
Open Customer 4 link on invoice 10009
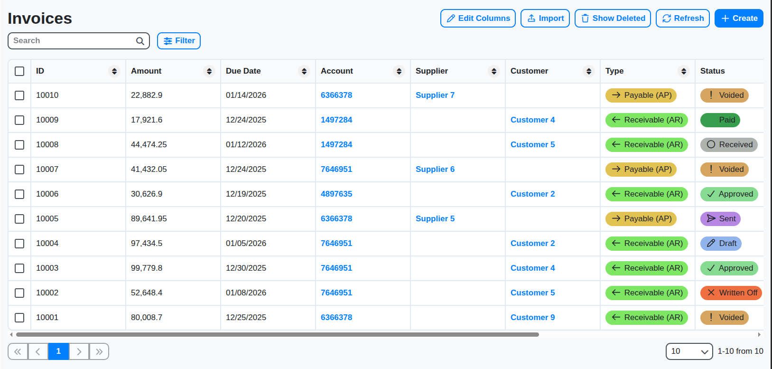532,120
